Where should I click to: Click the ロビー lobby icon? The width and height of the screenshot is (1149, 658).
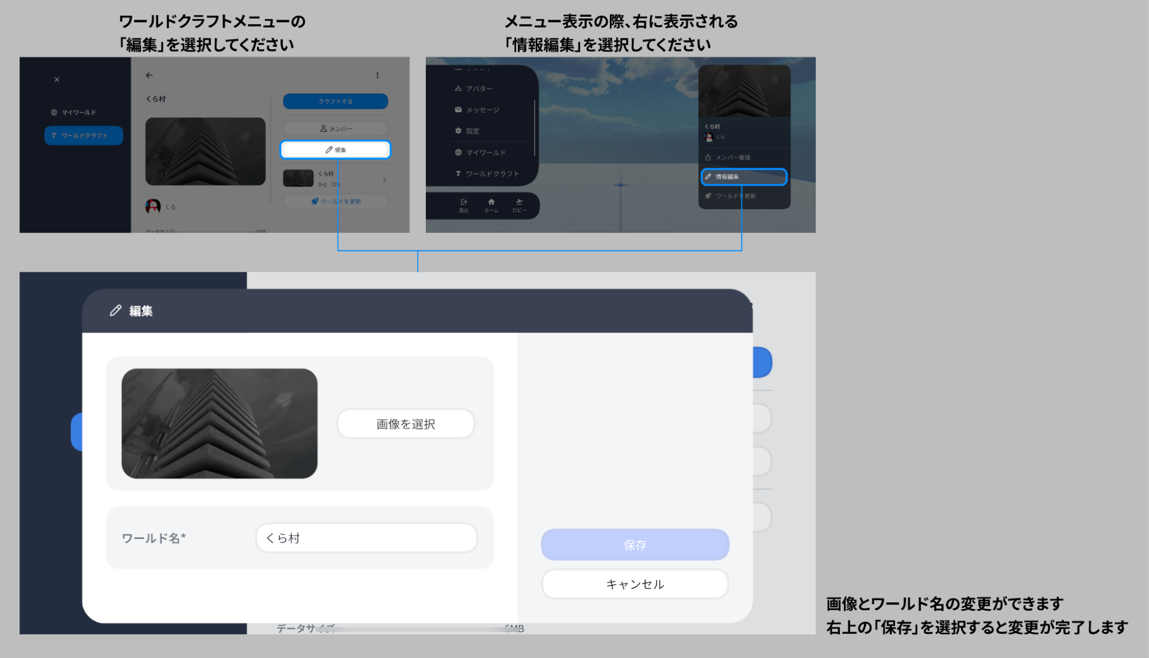coord(519,205)
